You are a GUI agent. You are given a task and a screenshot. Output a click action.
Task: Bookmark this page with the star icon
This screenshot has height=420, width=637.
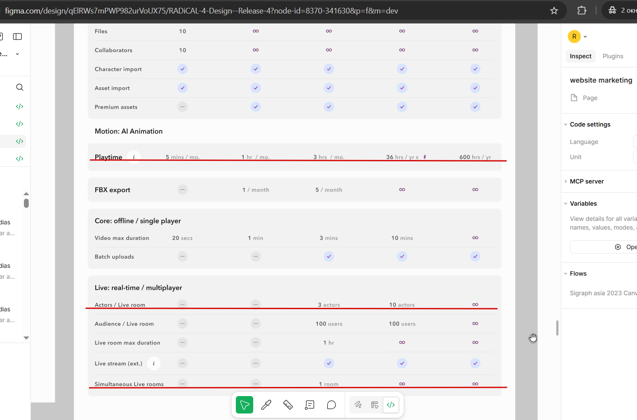click(x=554, y=10)
